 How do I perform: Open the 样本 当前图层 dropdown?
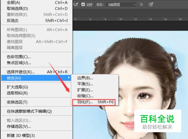[121, 5]
